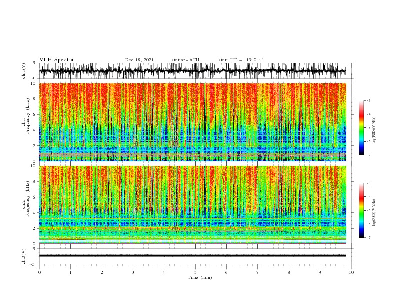Click the ch.2 'Frequency (kHz)' axis label
This screenshot has width=396, height=306.
(28, 199)
